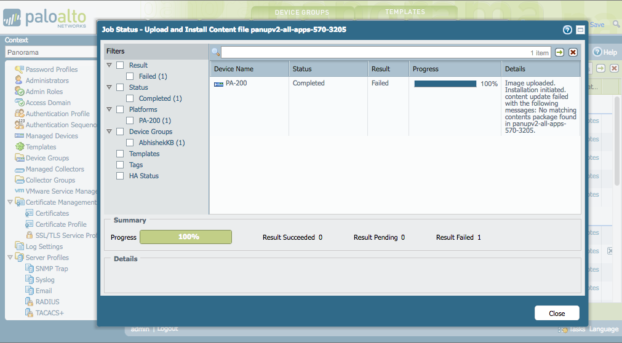The width and height of the screenshot is (622, 343).
Task: Sort by Details column header
Action: 541,69
